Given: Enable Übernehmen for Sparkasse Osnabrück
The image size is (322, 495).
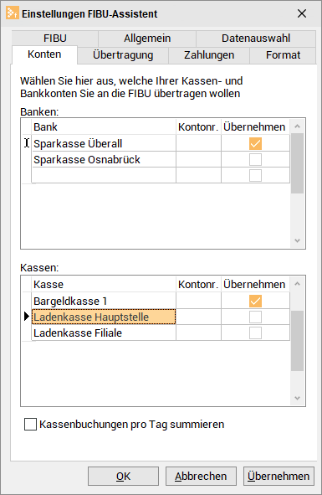Looking at the screenshot, I should (x=255, y=159).
